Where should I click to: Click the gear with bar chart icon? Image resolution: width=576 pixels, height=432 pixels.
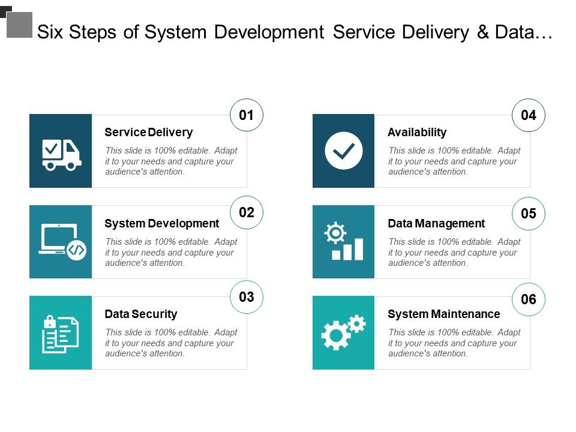[x=344, y=241]
